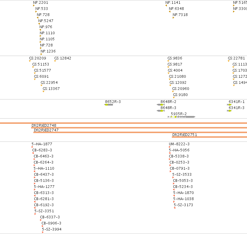
Task: Select the GS:9836 label
Action: (175, 58)
